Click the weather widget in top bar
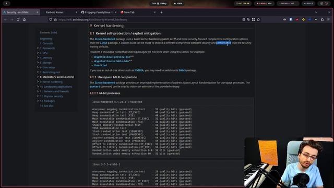Image resolution: width=334 pixels, height=188 pixels. coord(178,4)
